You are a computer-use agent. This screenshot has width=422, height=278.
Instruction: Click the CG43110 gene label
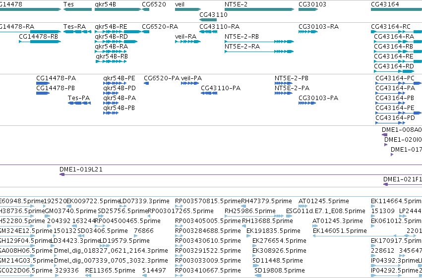point(213,15)
